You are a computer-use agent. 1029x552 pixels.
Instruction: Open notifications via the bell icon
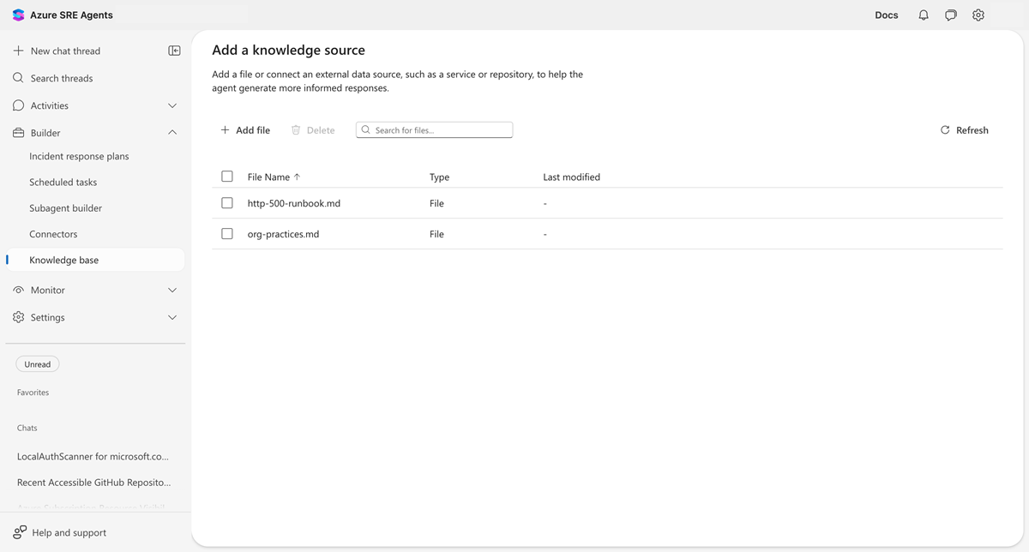click(x=923, y=15)
